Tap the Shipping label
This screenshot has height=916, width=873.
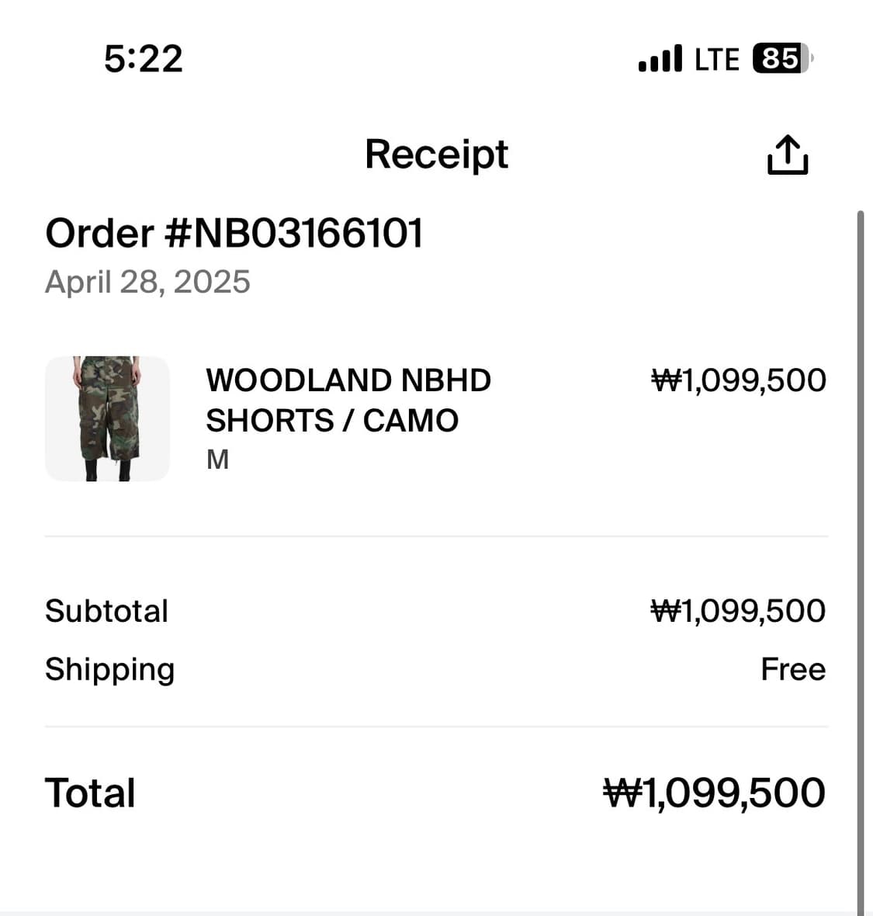pyautogui.click(x=109, y=669)
